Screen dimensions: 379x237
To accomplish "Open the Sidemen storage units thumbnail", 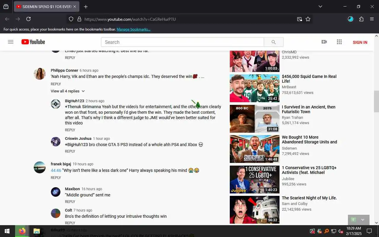I will tap(255, 149).
